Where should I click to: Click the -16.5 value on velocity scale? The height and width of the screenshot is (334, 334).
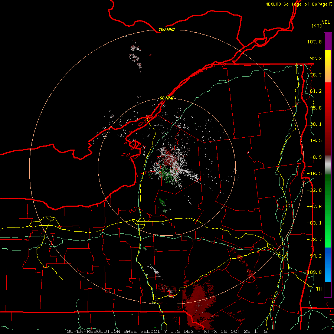click(x=314, y=174)
